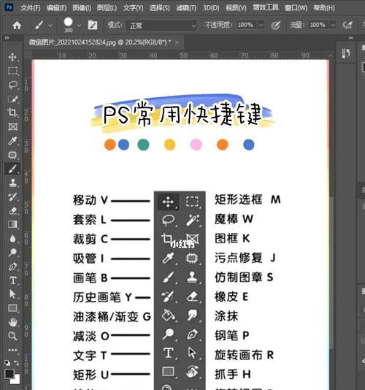The width and height of the screenshot is (365, 390).
Task: Open the 编辑(E) menu
Action: (56, 8)
